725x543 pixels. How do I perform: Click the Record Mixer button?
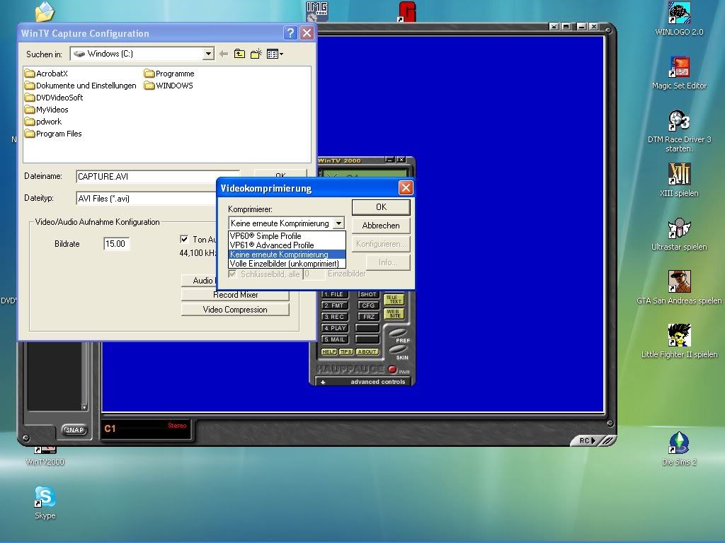tap(235, 295)
